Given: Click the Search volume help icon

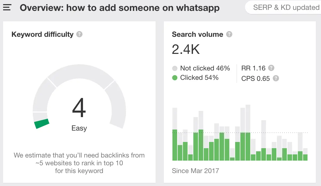Looking at the screenshot, I should tap(229, 34).
